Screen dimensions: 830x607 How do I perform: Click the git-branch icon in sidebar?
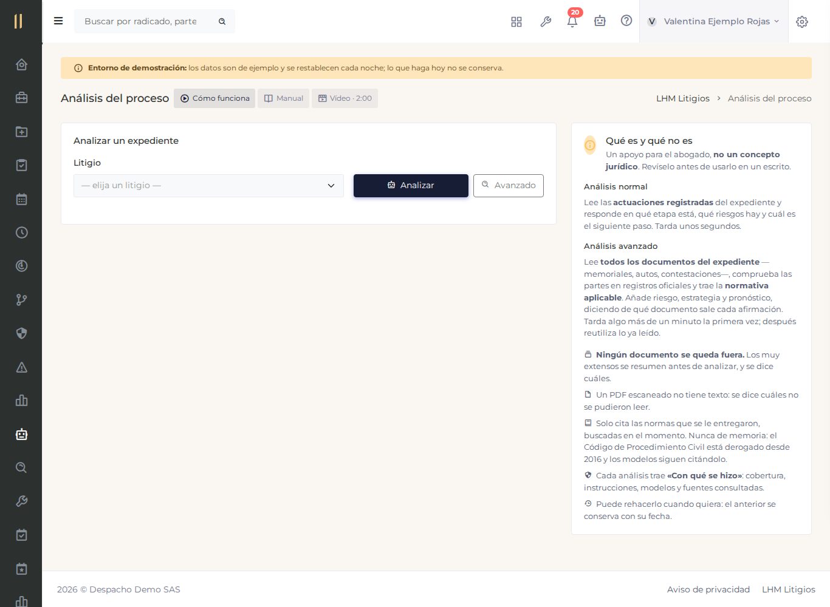pyautogui.click(x=21, y=300)
